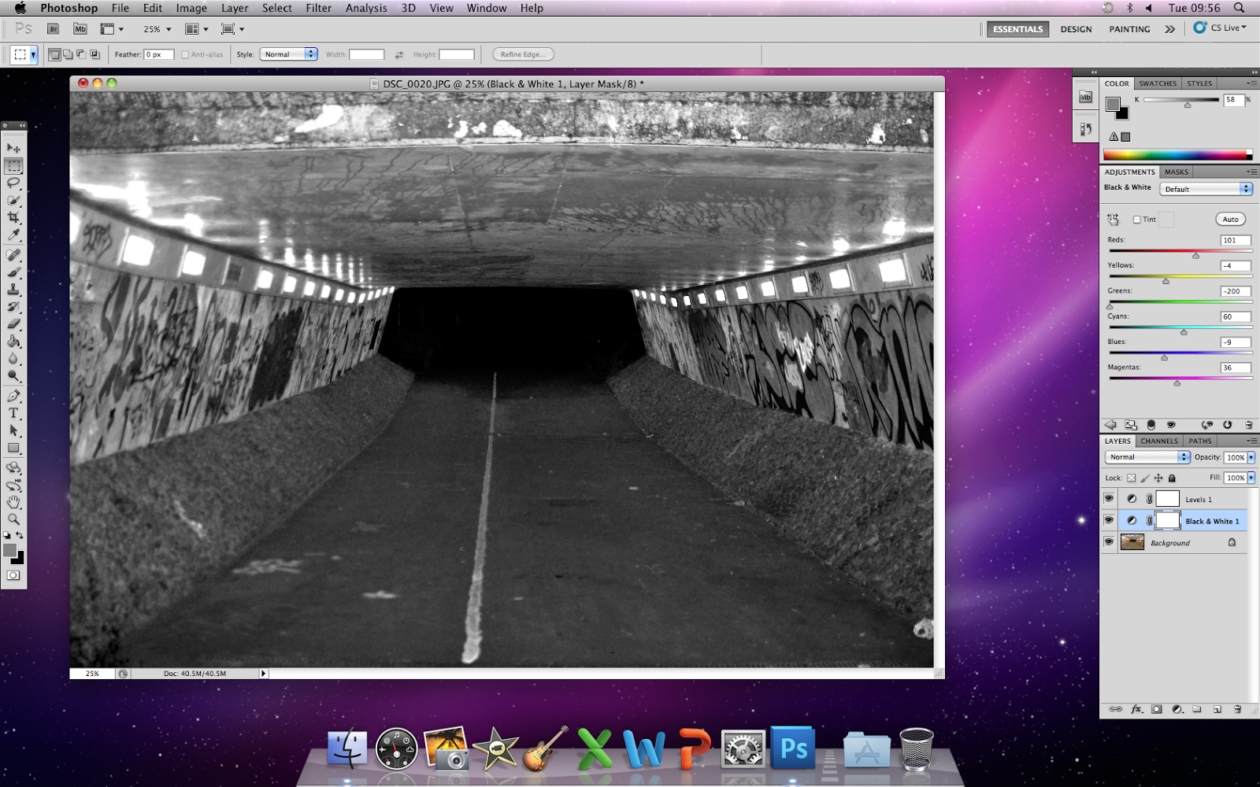Image resolution: width=1260 pixels, height=787 pixels.
Task: Open the marquee Style dropdown in options bar
Action: [x=288, y=54]
